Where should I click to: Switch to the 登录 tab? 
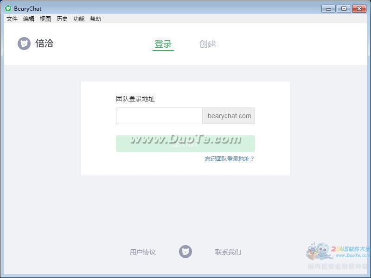(163, 44)
